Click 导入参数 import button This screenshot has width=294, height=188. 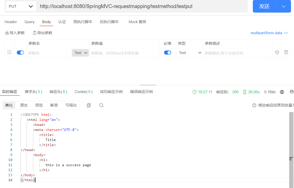click(x=15, y=33)
